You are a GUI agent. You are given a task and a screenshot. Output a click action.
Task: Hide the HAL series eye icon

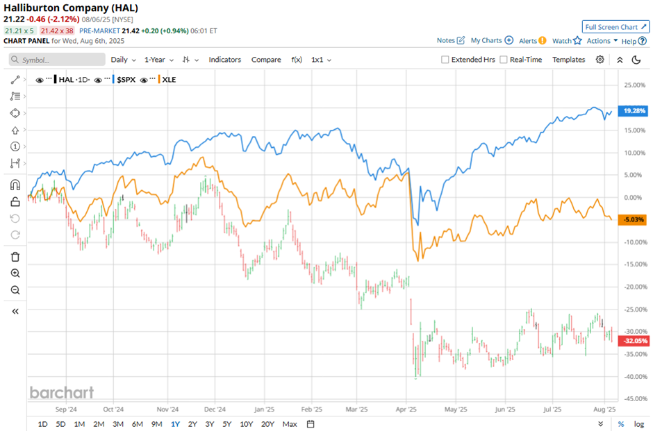pyautogui.click(x=40, y=80)
